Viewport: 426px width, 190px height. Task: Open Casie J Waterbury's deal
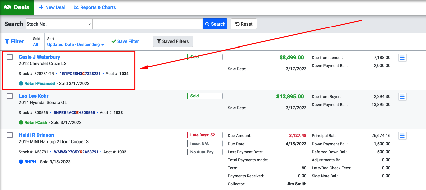39,57
